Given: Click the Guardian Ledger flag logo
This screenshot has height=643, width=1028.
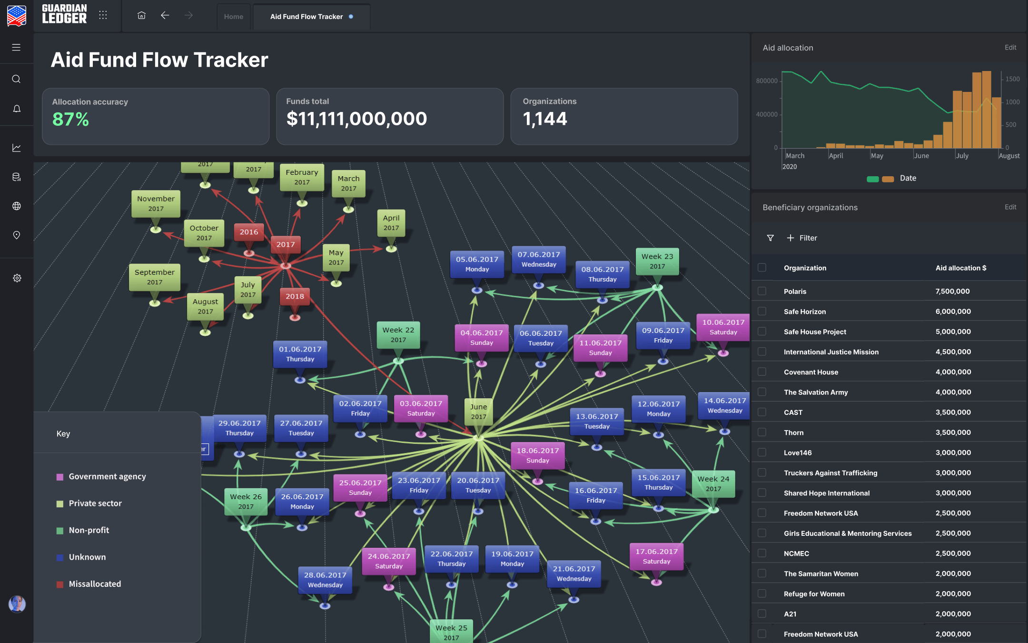Looking at the screenshot, I should point(17,15).
